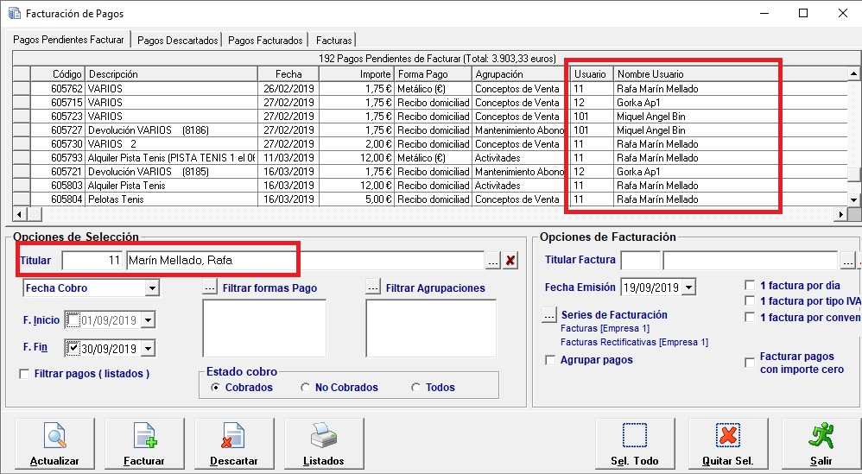This screenshot has width=862, height=474.
Task: Clear Titular with the red X icon
Action: [510, 261]
